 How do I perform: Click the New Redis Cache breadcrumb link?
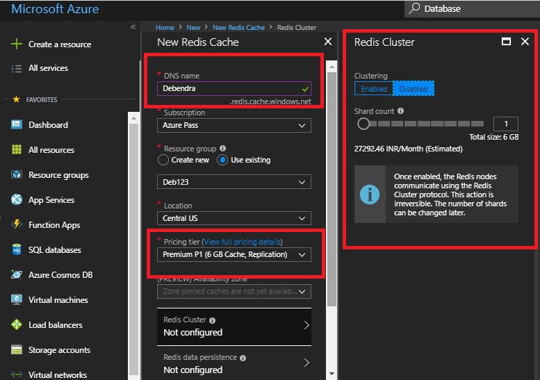click(238, 28)
